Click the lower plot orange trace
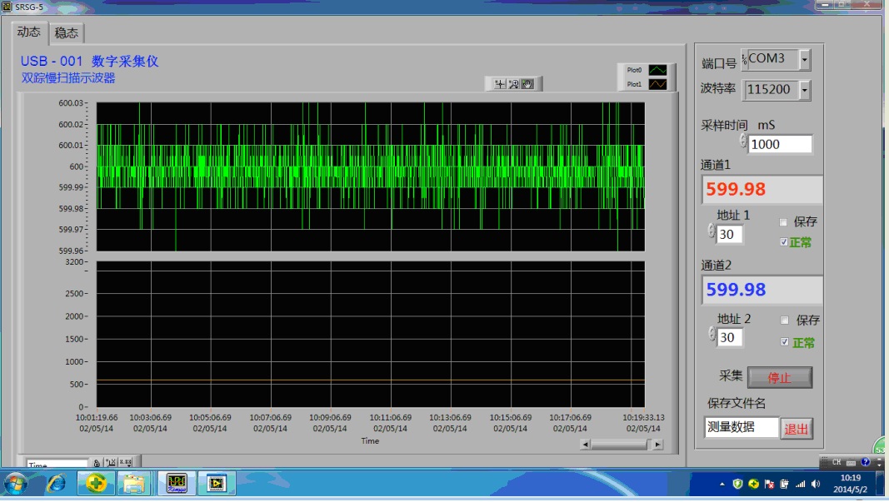The height and width of the screenshot is (502, 889). point(370,380)
